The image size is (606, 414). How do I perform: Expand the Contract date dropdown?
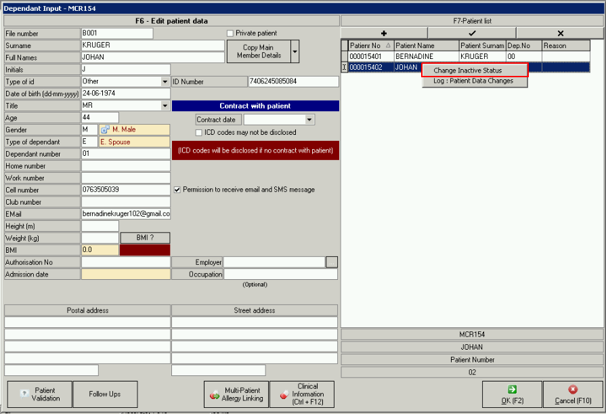point(309,120)
